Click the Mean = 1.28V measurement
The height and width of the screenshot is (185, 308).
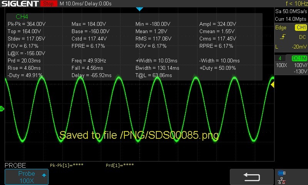click(x=151, y=31)
